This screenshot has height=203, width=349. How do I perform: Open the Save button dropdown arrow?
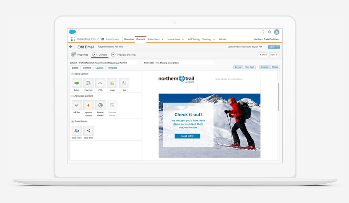[x=278, y=47]
